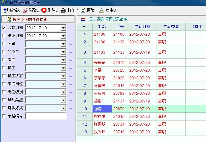Viewport: 206px width, 142px height.
Task: Click the 单据编号 input field
Action: (46, 116)
